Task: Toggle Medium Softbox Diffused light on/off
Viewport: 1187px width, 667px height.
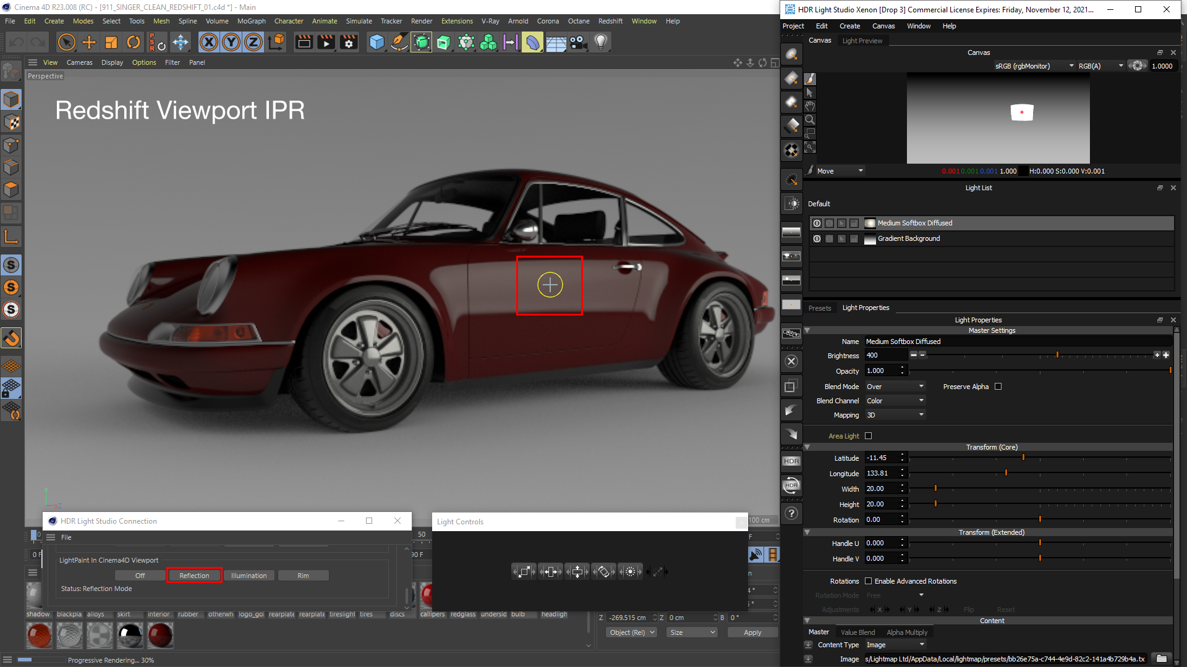Action: (817, 223)
